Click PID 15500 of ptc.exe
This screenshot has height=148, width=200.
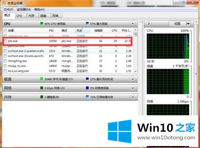click(x=53, y=41)
